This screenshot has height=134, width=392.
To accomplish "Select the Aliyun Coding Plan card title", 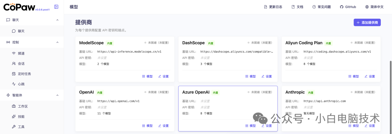I will [x=304, y=43].
